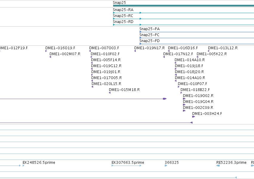The height and width of the screenshot is (179, 254).
Task: Click the Snap25-RA transcript label
Action: point(123,10)
